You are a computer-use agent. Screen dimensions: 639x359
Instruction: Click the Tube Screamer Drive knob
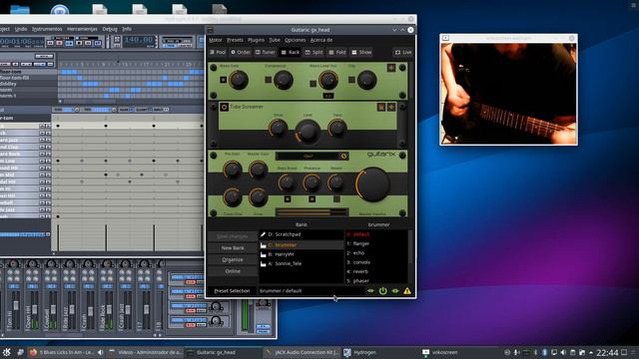pos(278,129)
